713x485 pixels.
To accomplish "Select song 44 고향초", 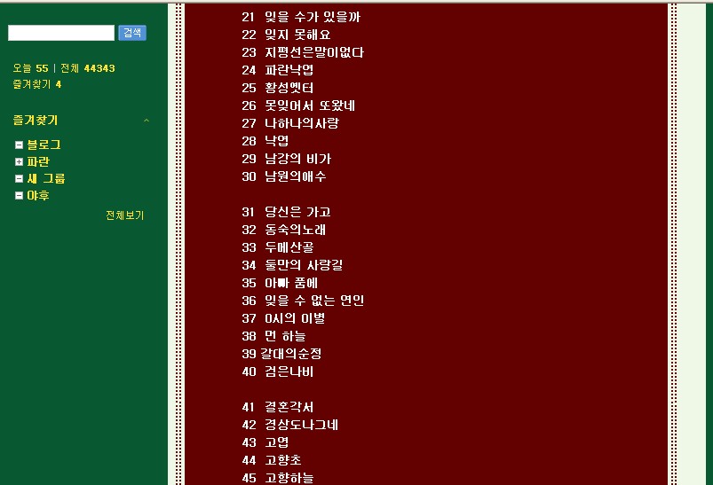I will click(x=272, y=459).
